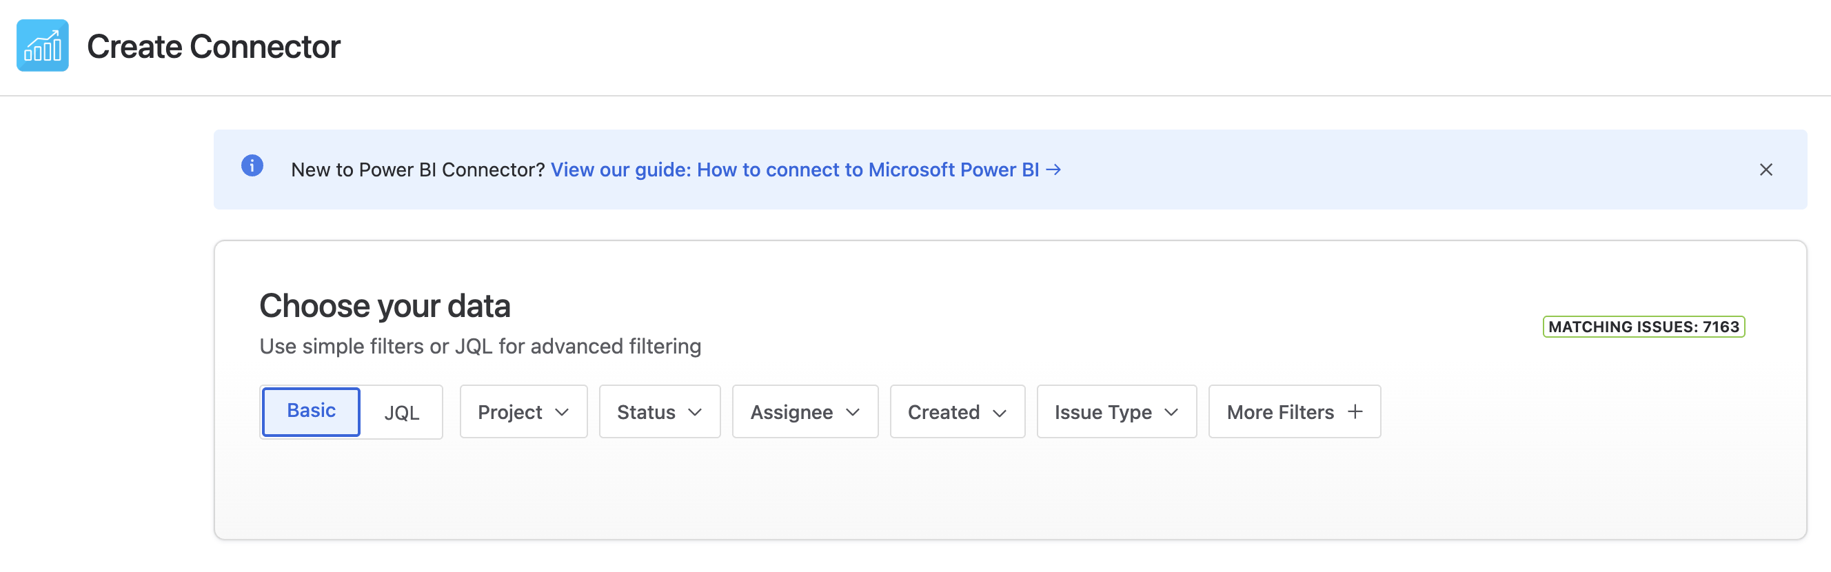
Task: Open the Issue Type filter dropdown
Action: [x=1117, y=412]
